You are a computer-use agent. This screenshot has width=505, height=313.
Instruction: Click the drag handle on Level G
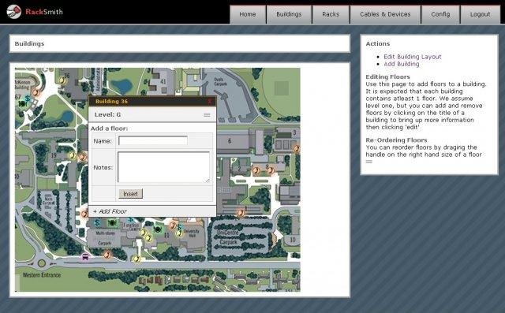207,115
